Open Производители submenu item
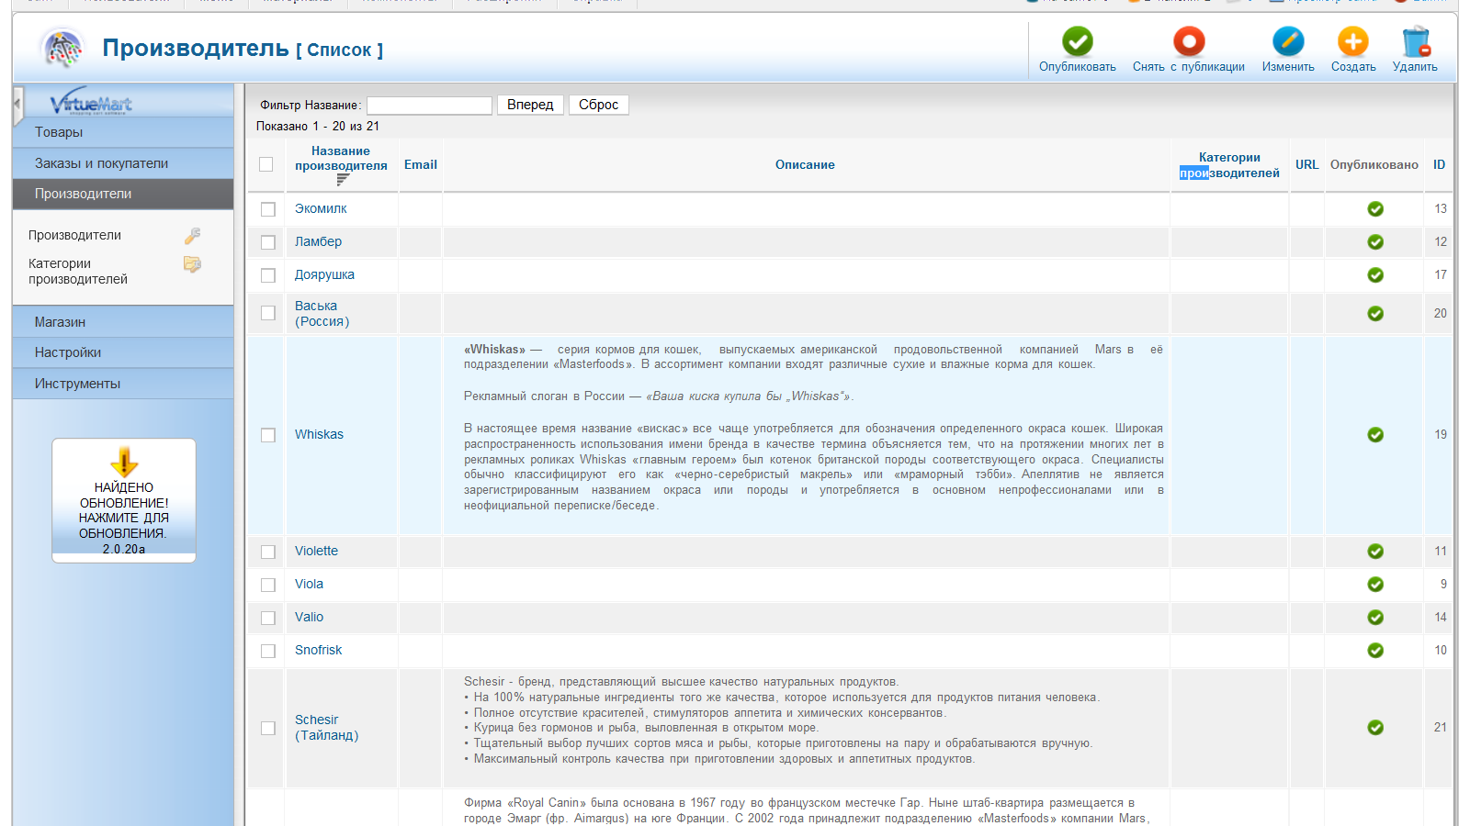The width and height of the screenshot is (1470, 826). tap(74, 235)
